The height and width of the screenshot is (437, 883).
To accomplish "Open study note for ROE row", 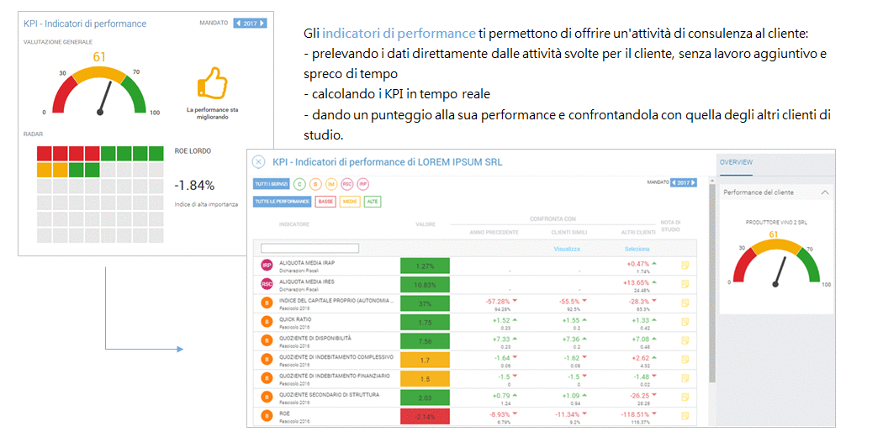I will (685, 416).
